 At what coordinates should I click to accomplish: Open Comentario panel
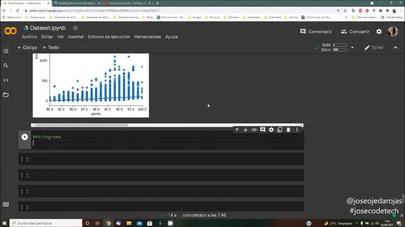click(x=316, y=32)
